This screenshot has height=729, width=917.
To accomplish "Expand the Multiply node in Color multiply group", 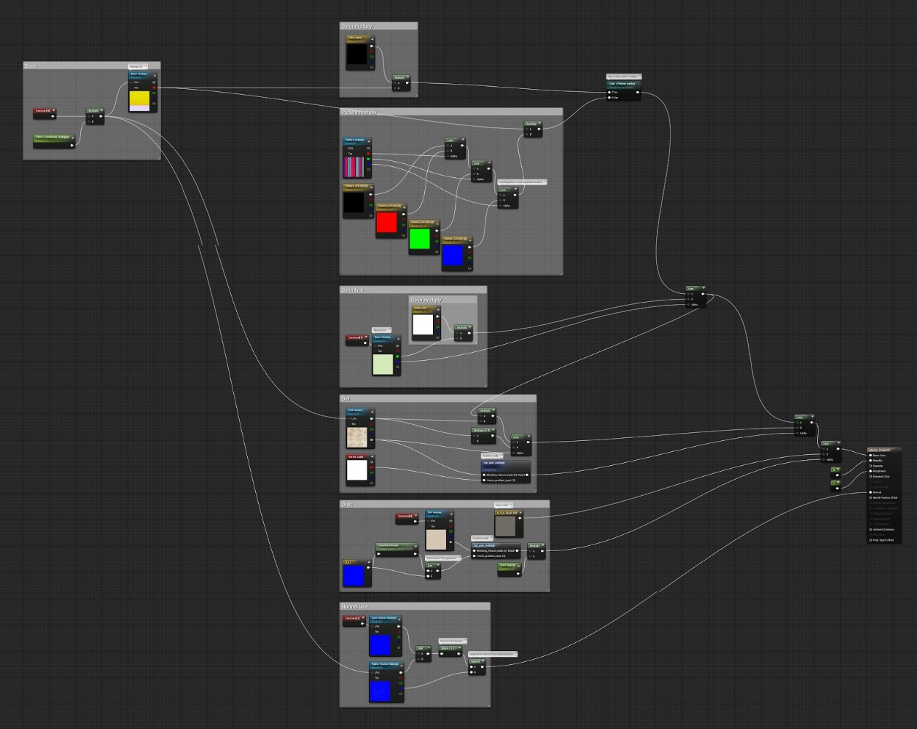I will click(408, 77).
